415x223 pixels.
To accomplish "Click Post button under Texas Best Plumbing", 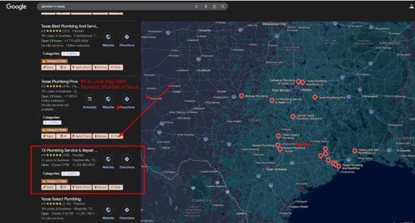I will pyautogui.click(x=116, y=67).
